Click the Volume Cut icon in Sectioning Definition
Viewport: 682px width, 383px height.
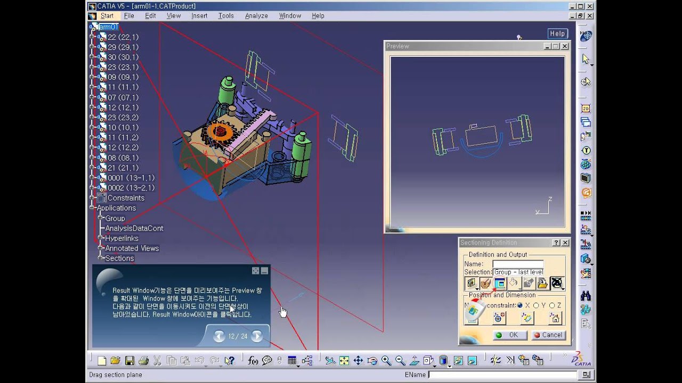click(485, 284)
